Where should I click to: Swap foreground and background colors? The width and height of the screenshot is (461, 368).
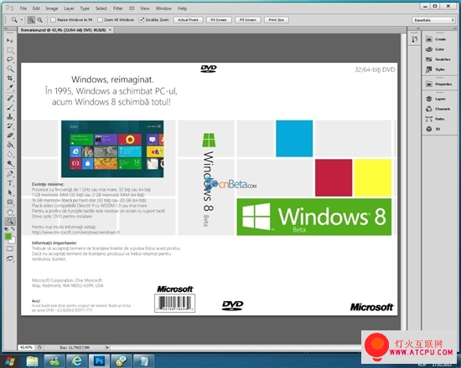[13, 229]
